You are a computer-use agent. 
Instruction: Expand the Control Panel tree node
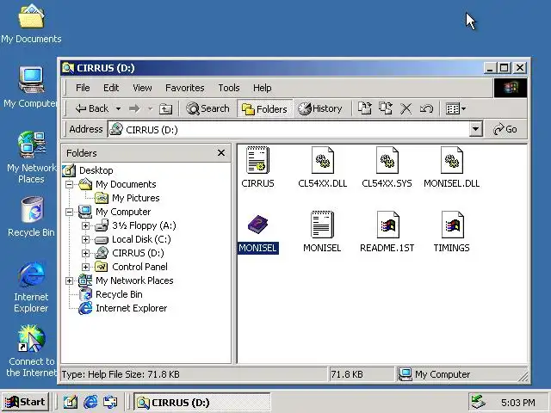point(85,267)
